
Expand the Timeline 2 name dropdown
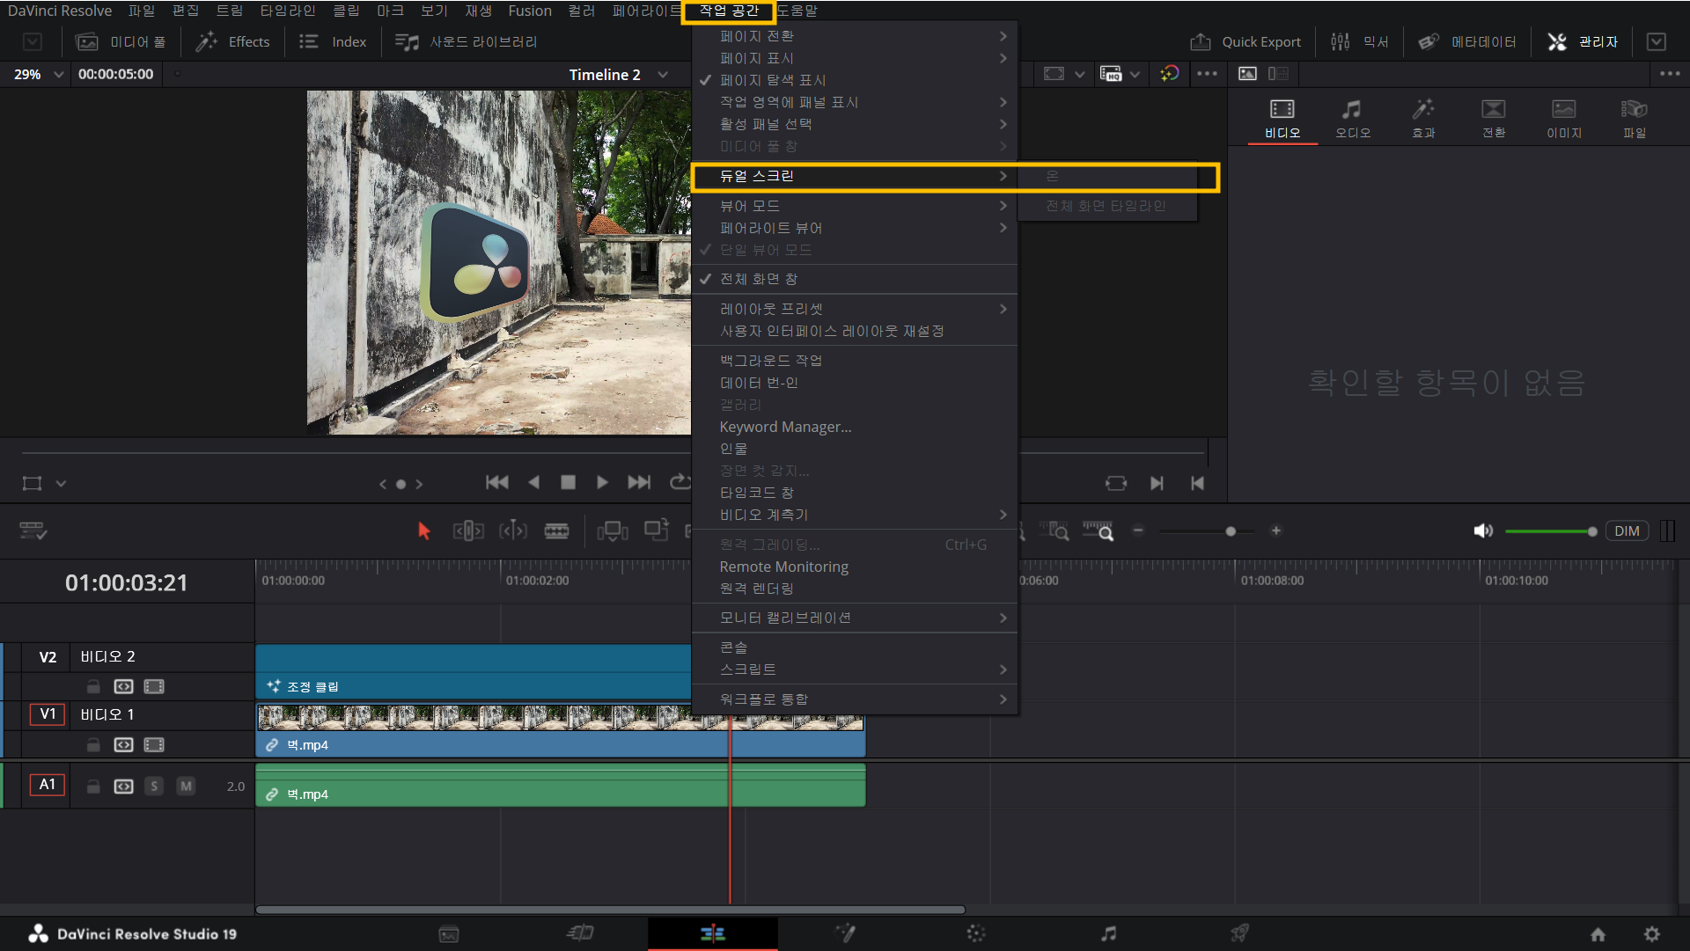663,75
